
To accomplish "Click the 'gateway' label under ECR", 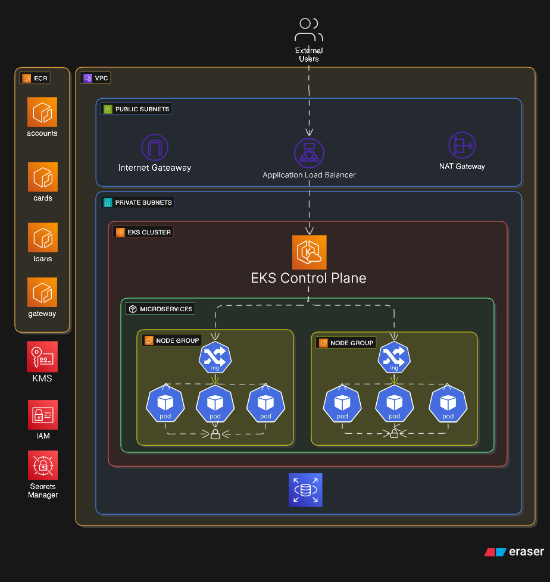I will 42,314.
